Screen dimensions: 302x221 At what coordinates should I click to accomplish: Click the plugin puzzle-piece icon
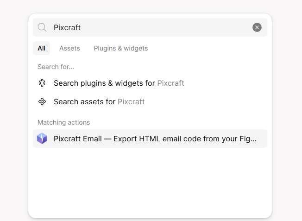coord(42,83)
